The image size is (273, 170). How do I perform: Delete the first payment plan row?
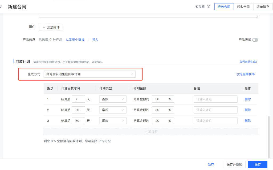[248, 99]
